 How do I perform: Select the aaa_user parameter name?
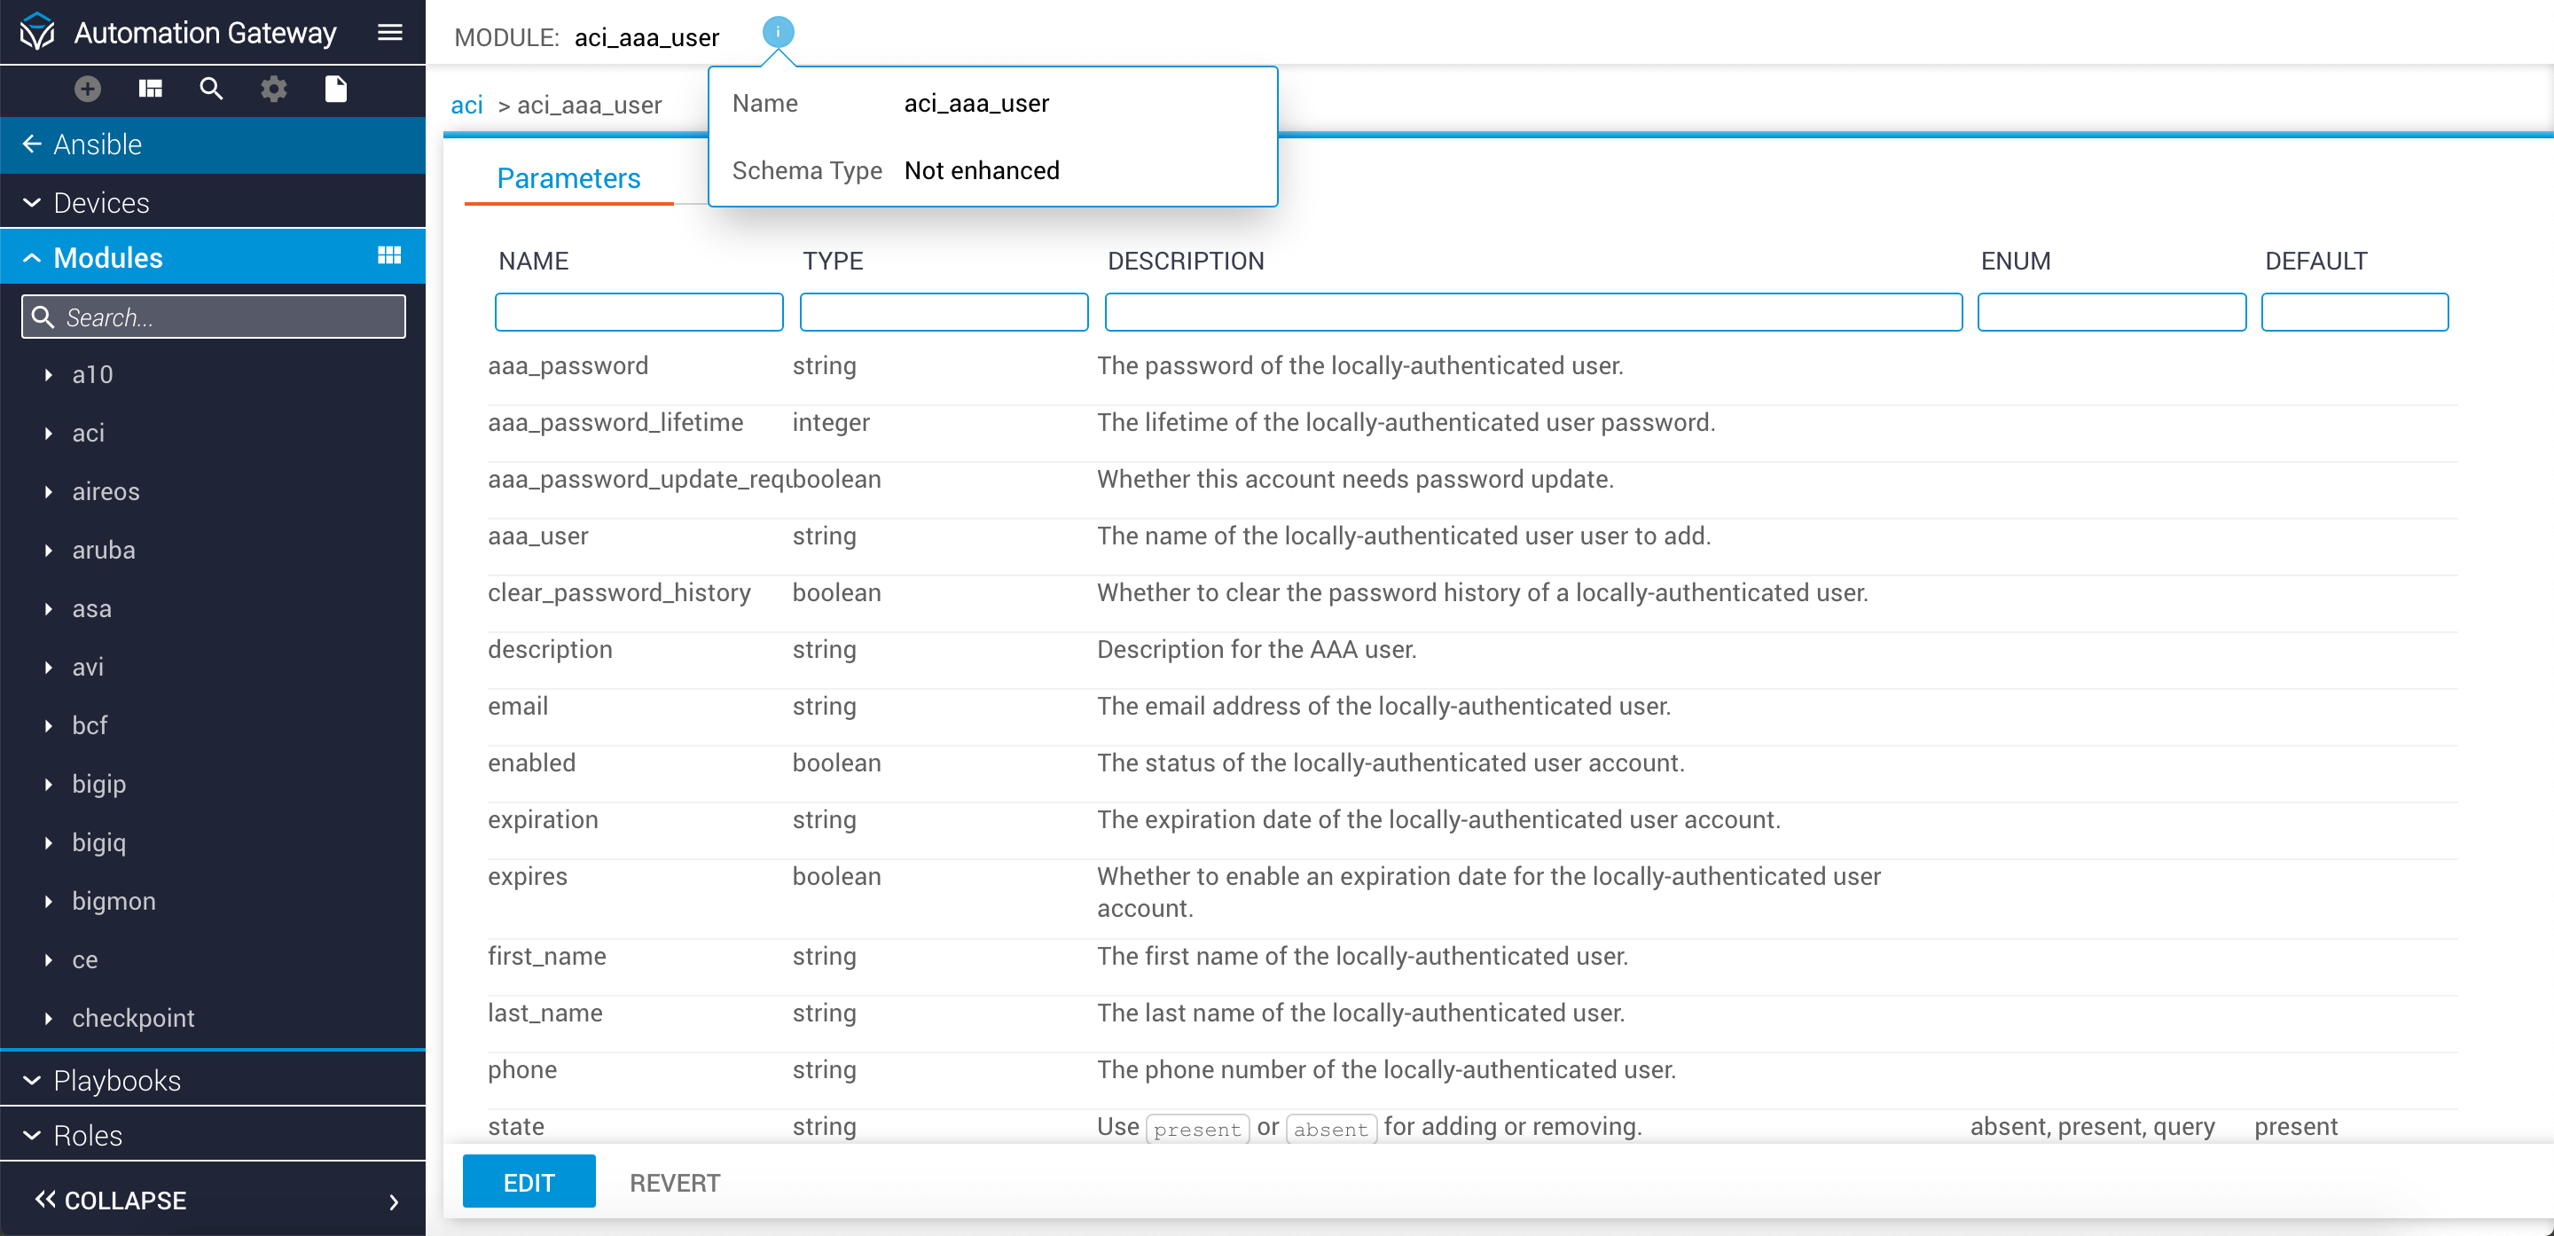coord(537,536)
